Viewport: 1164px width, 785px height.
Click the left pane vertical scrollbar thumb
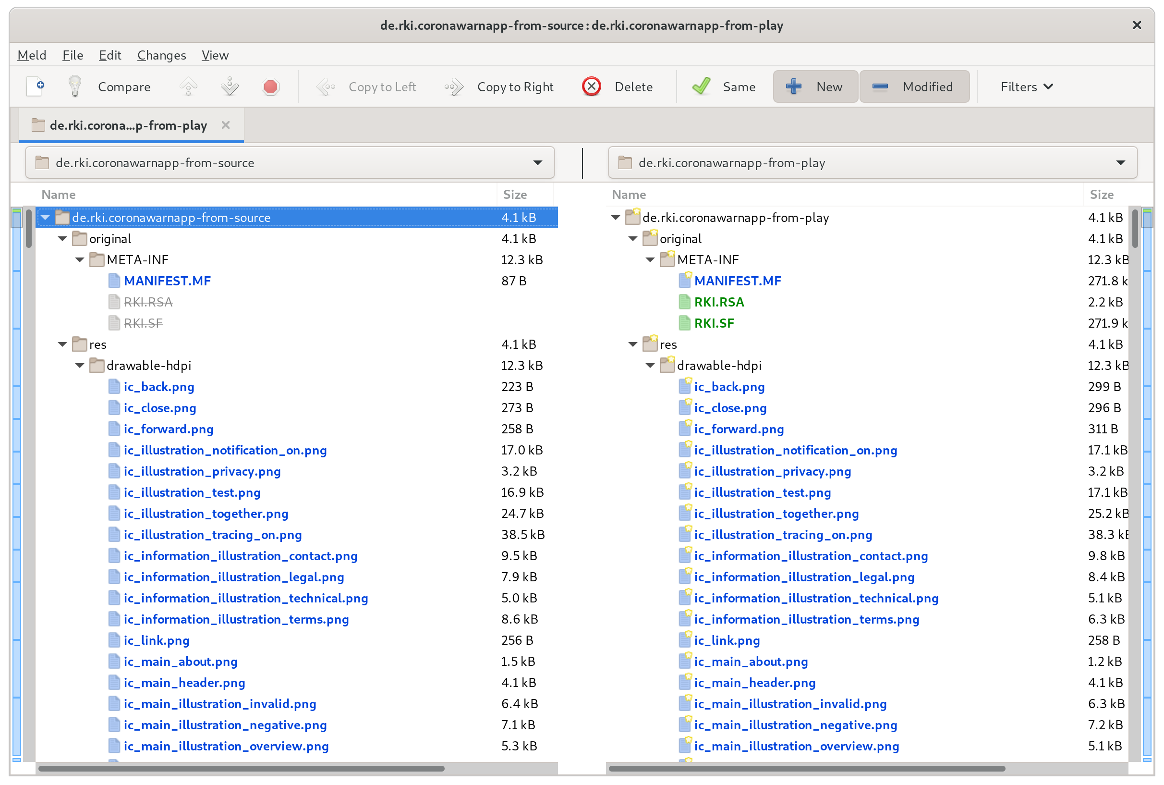(29, 229)
